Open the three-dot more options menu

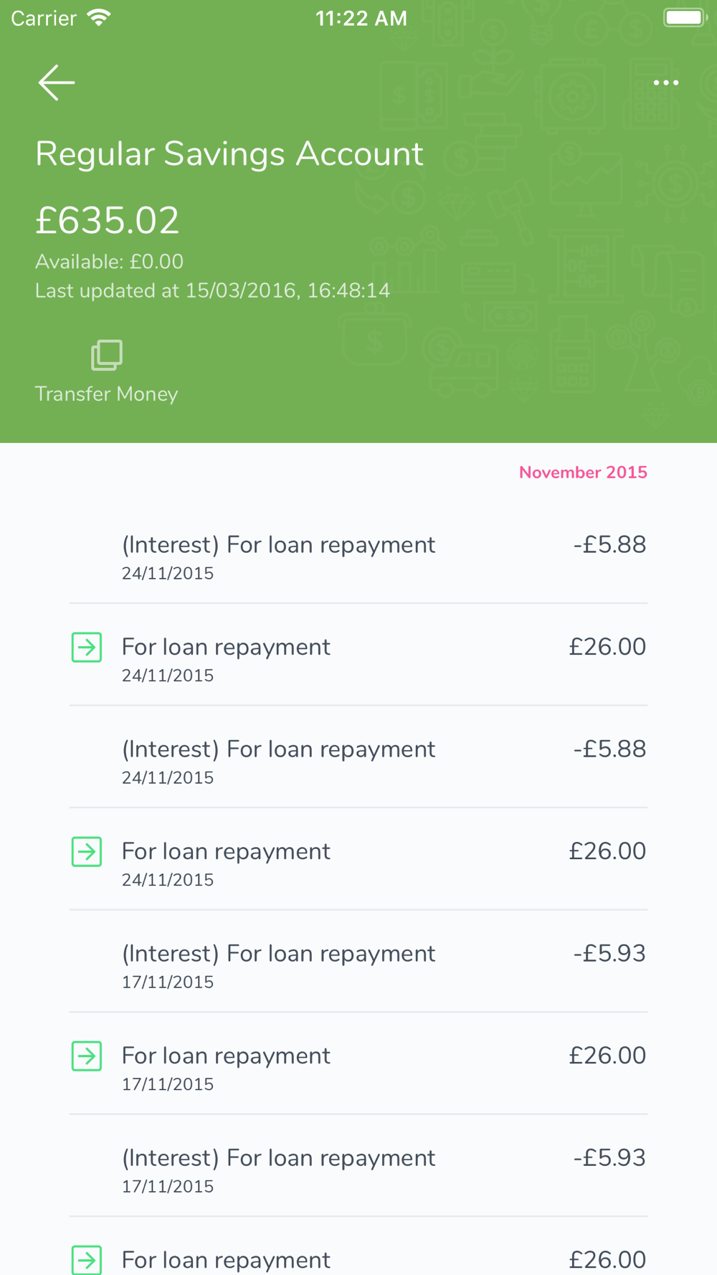[x=666, y=83]
